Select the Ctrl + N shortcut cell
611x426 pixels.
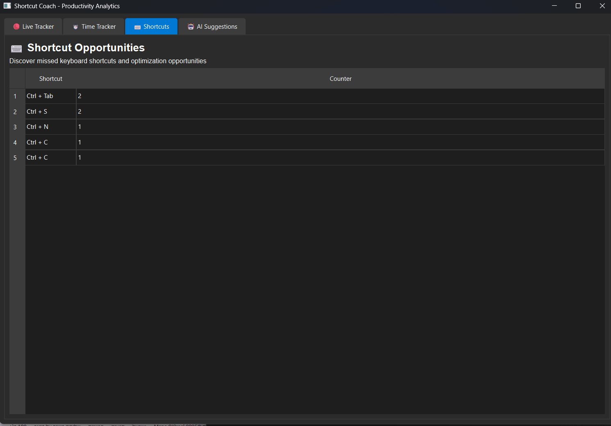coord(50,127)
